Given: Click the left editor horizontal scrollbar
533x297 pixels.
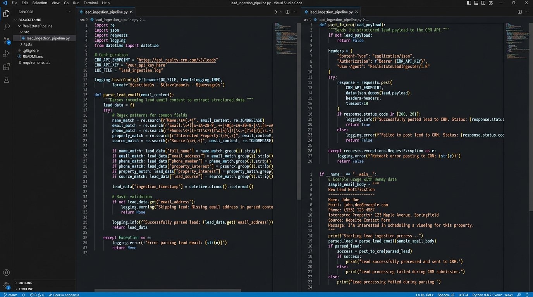Looking at the screenshot, I should coord(167,290).
